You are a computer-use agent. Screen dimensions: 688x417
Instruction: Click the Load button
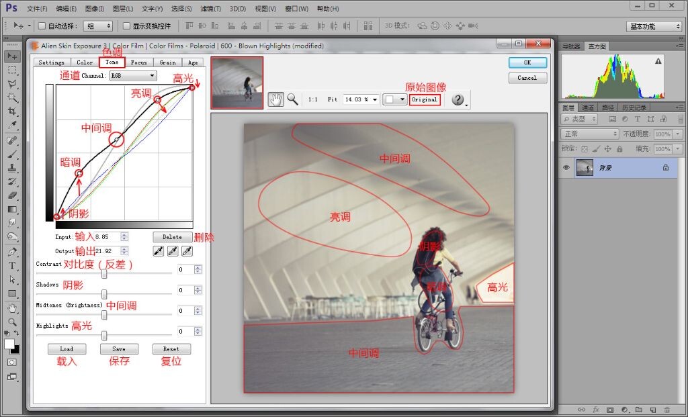click(x=67, y=349)
